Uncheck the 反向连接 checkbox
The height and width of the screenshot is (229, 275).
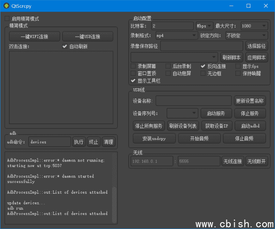tap(203, 66)
